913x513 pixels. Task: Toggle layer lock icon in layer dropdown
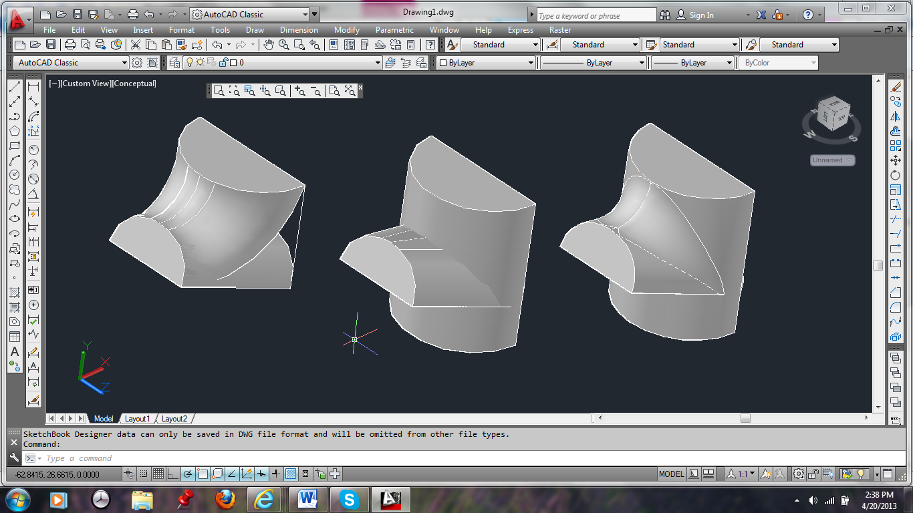coord(224,63)
